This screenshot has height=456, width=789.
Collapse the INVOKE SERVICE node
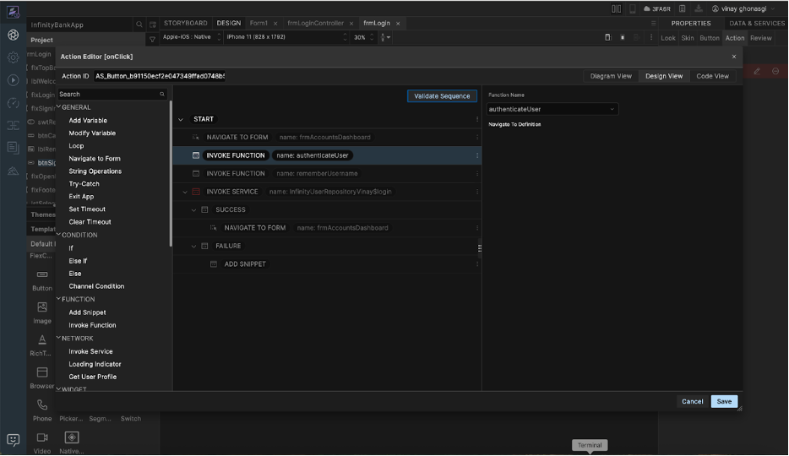[x=185, y=192]
